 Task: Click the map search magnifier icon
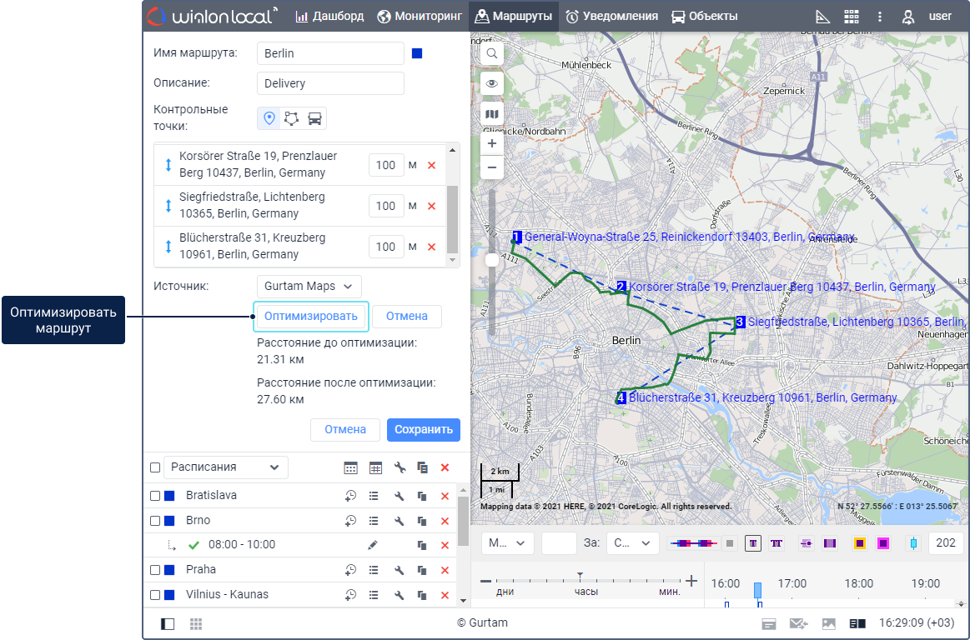coord(492,53)
